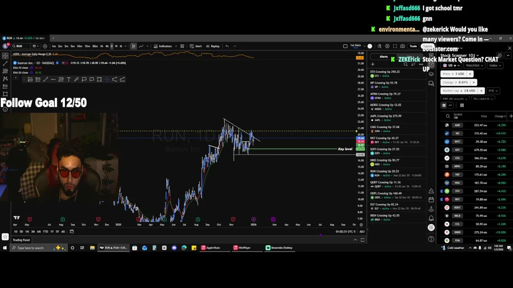Open the object tree layers icon
The image size is (513, 288).
pyautogui.click(x=431, y=74)
